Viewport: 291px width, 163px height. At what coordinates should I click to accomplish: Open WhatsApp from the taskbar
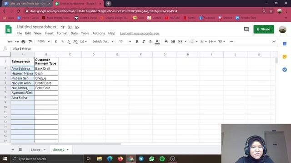(151, 159)
